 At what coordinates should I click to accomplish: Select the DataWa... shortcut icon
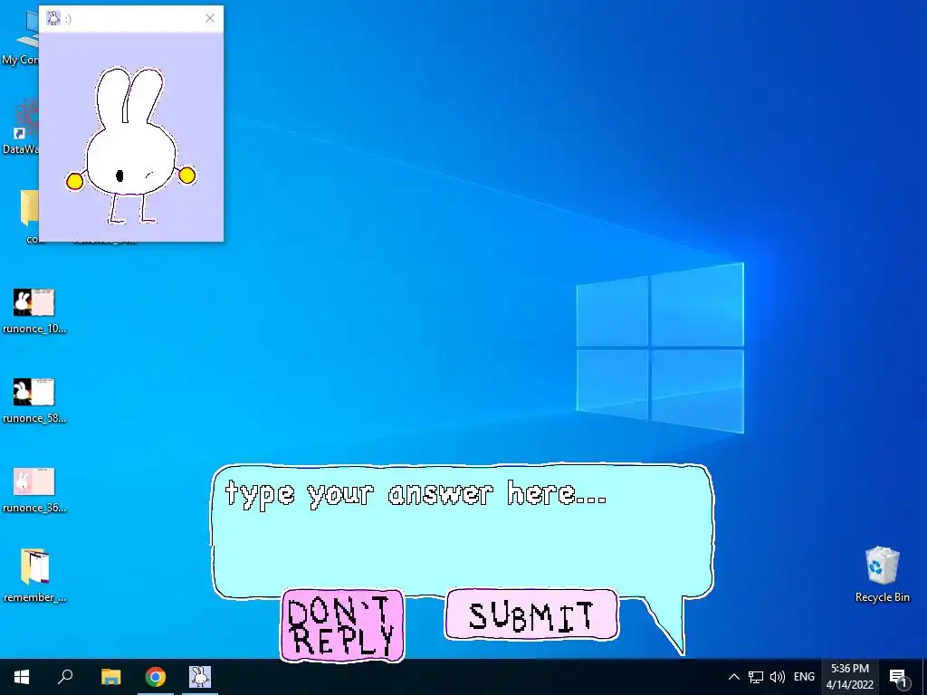[x=20, y=128]
